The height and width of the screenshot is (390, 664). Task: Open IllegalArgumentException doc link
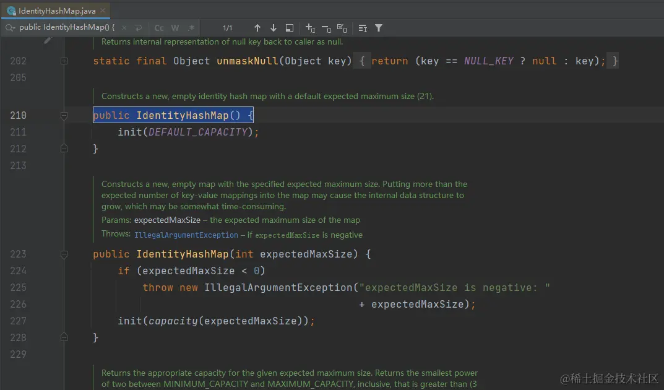coord(186,235)
